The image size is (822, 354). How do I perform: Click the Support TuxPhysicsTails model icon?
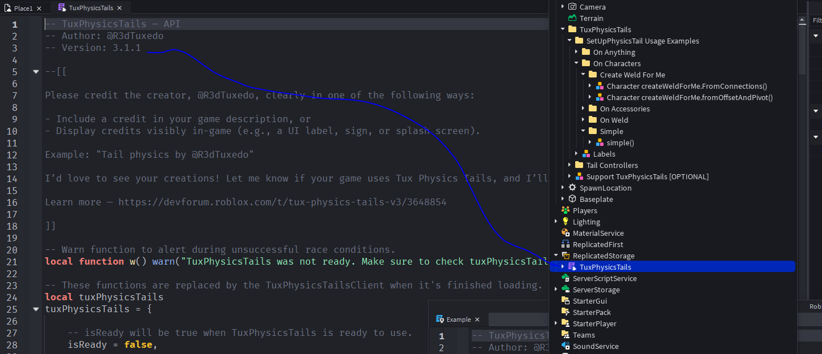coord(579,176)
